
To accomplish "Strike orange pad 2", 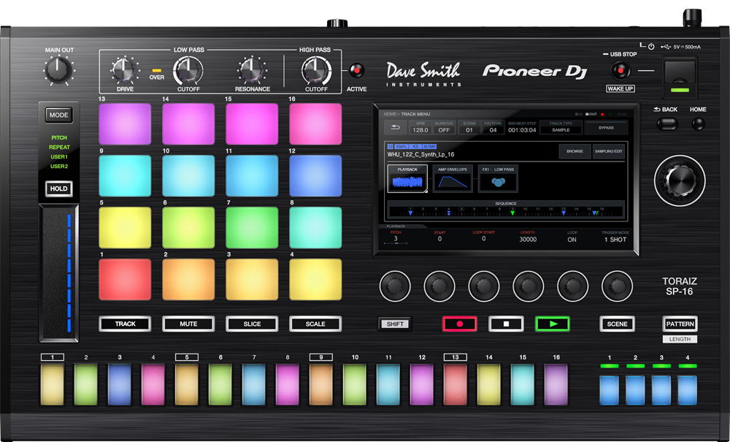I will [x=188, y=280].
